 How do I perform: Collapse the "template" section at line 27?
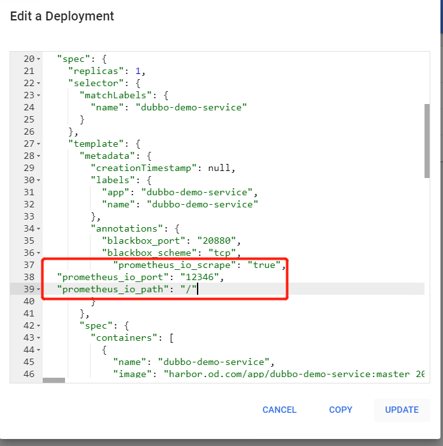[38, 144]
